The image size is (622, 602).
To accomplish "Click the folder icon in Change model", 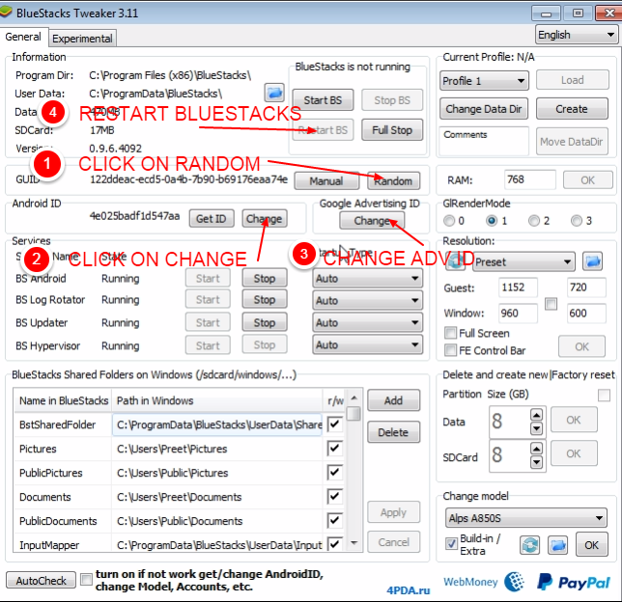I will 557,545.
